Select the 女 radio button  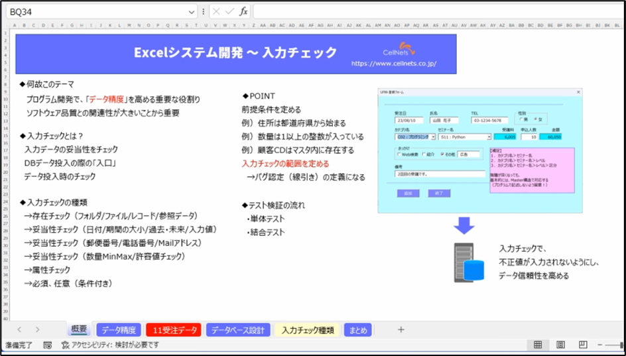534,120
